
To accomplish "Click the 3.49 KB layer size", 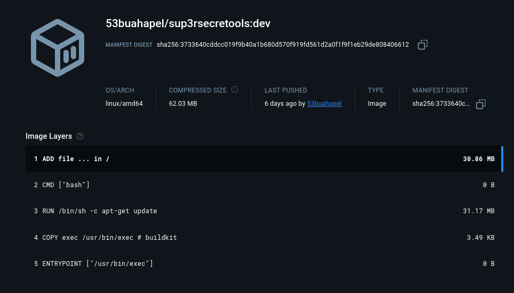I will click(x=480, y=238).
